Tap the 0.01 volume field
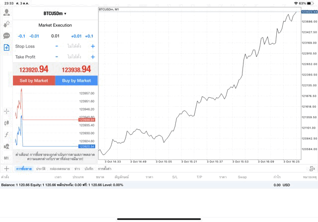318x222 pixels. pyautogui.click(x=55, y=36)
